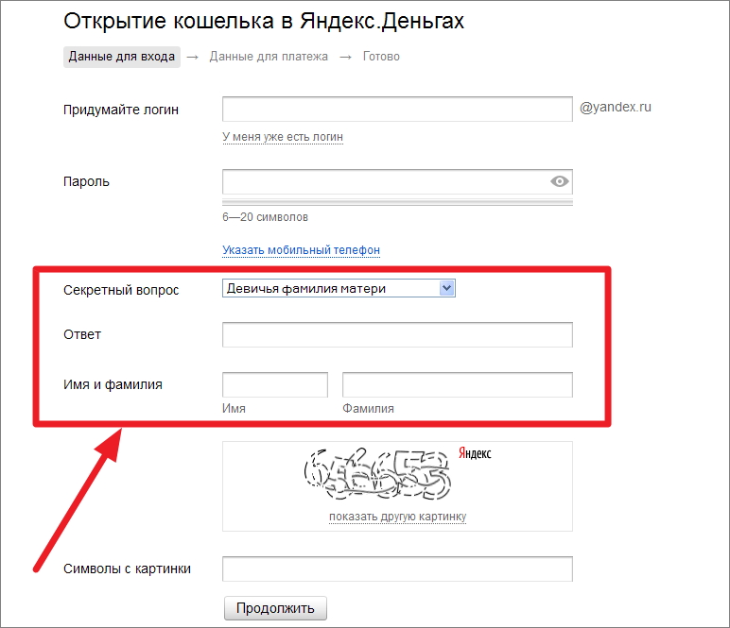Click the 'Пароль' label
730x628 pixels.
pyautogui.click(x=86, y=181)
